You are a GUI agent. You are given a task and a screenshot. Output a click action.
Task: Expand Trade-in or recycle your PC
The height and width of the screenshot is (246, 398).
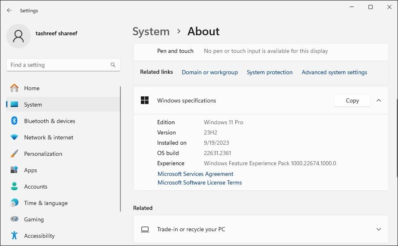[378, 229]
